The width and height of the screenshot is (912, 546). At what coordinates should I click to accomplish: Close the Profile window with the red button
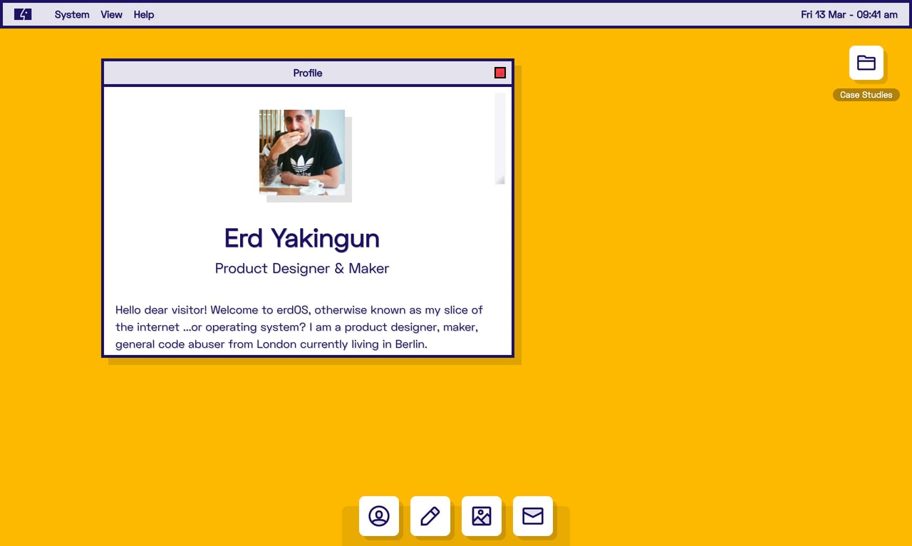point(499,72)
